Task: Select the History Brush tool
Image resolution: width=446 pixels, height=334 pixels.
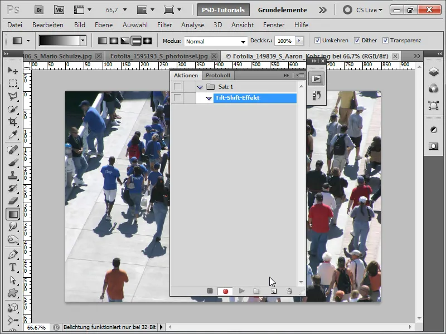Action: click(12, 188)
